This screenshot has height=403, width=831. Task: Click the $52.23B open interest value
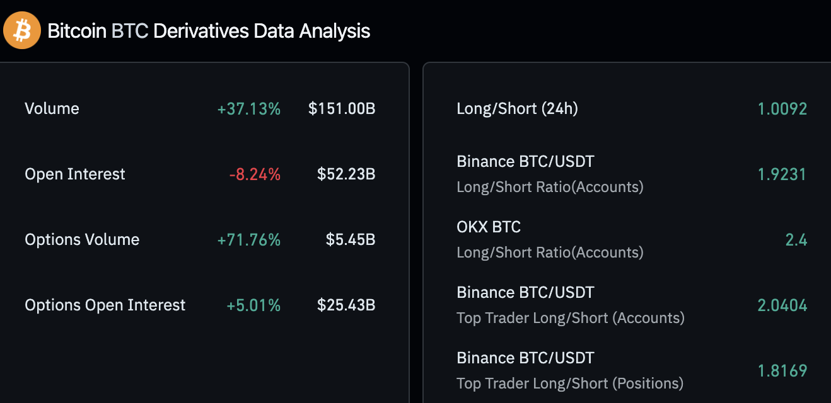click(x=346, y=174)
